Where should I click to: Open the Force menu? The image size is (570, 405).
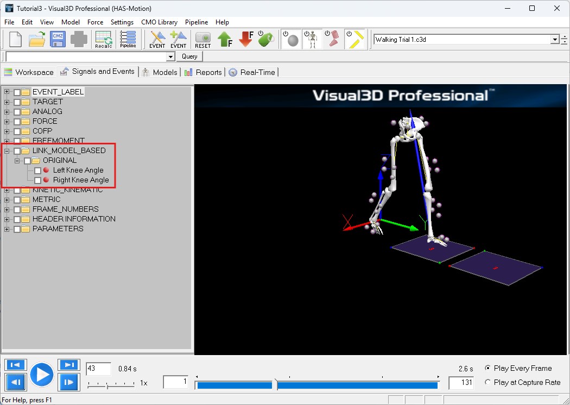95,22
